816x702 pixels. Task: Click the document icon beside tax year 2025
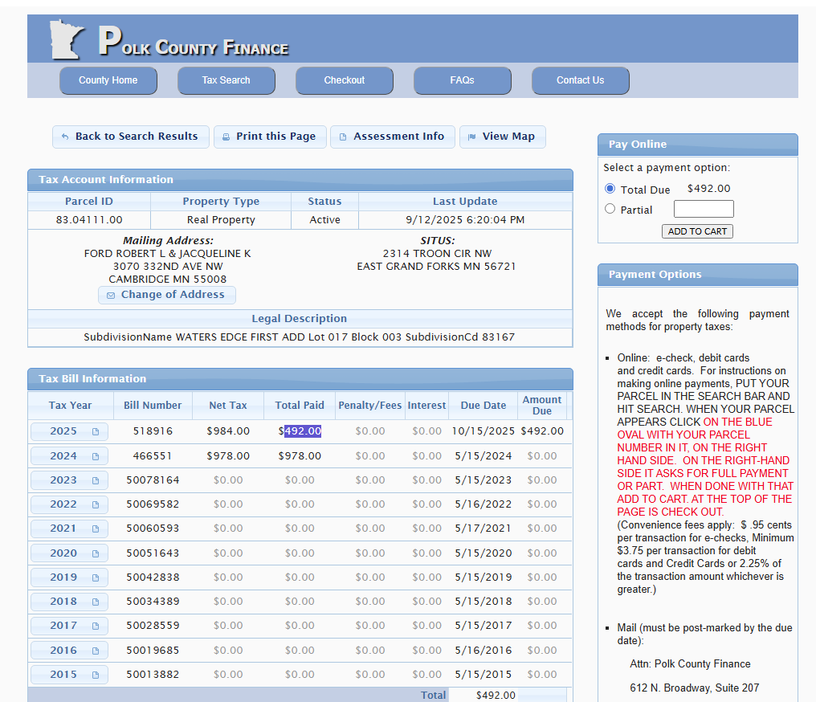click(x=96, y=431)
